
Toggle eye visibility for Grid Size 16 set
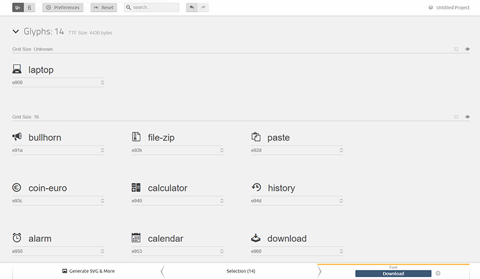click(x=467, y=116)
